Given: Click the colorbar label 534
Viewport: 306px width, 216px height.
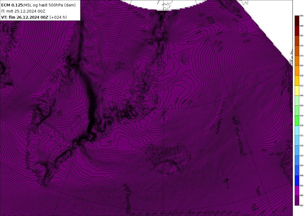Looking at the screenshot, I should pyautogui.click(x=301, y=116).
